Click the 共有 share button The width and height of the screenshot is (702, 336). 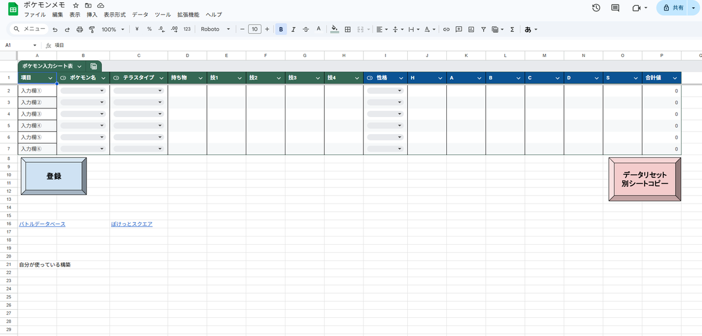point(673,8)
